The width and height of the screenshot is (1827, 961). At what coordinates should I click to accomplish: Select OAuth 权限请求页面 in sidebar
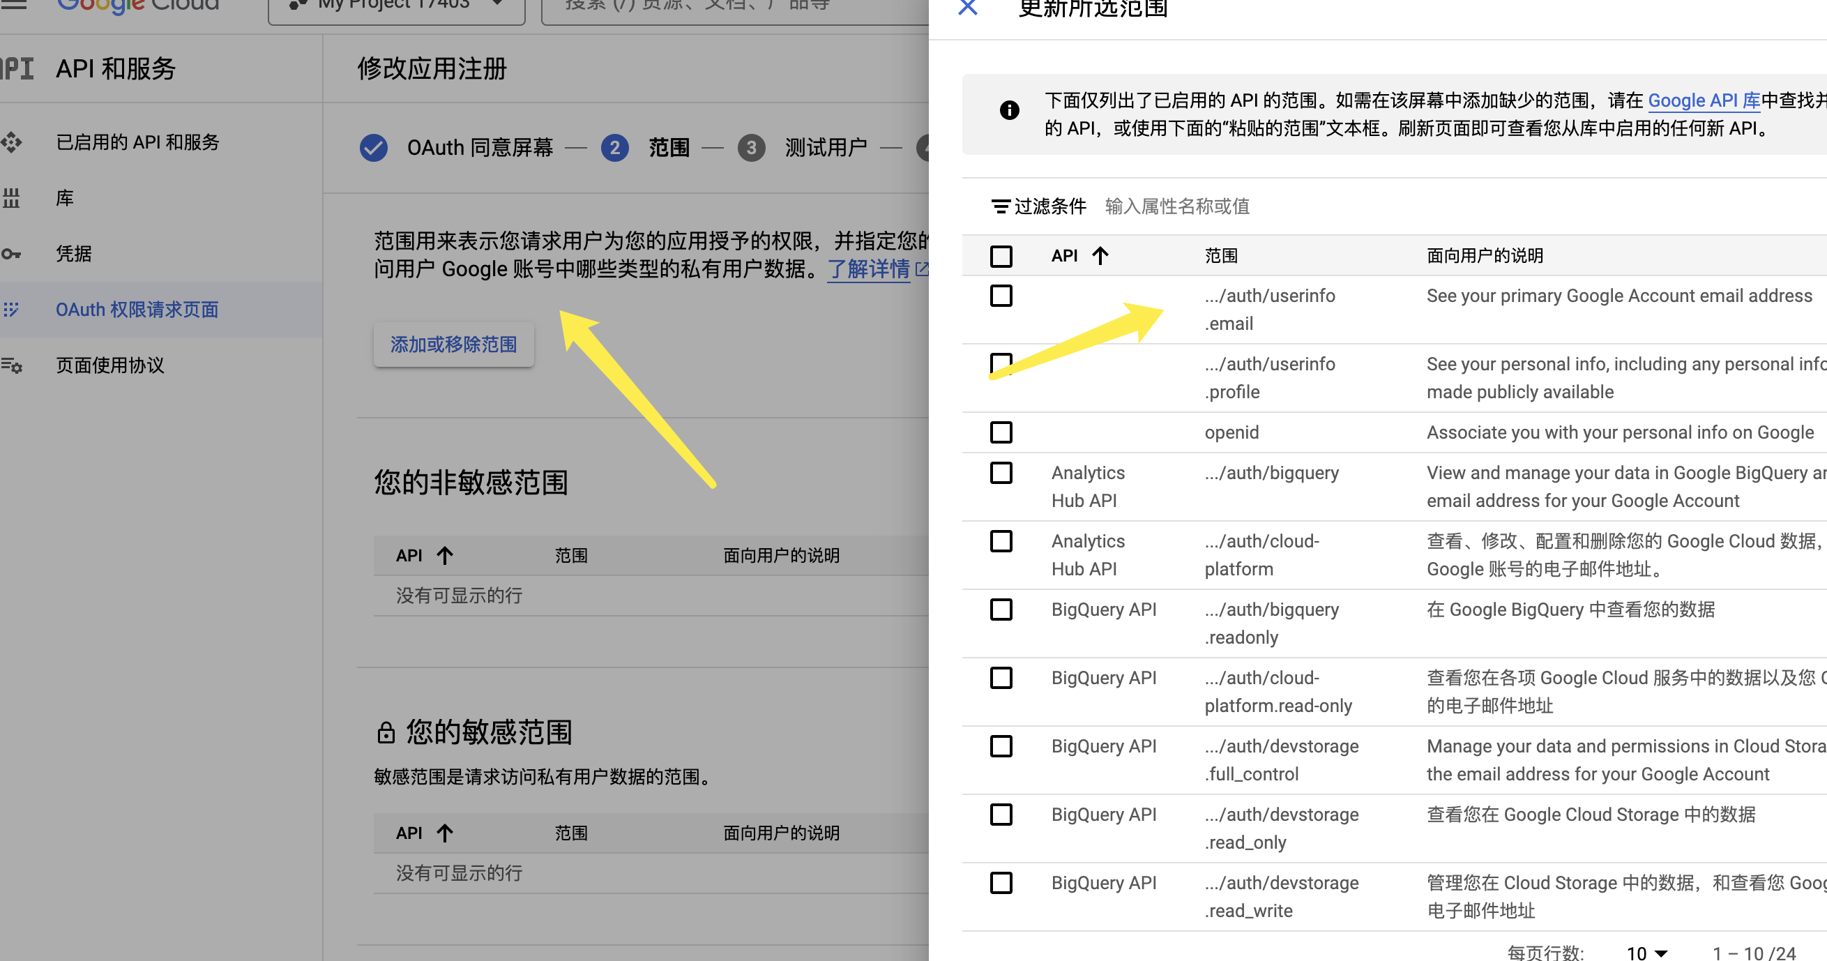[137, 309]
